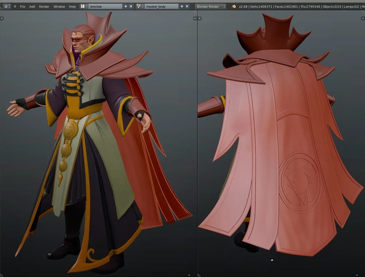The height and width of the screenshot is (277, 365).
Task: Open the Render menu
Action: coord(44,6)
